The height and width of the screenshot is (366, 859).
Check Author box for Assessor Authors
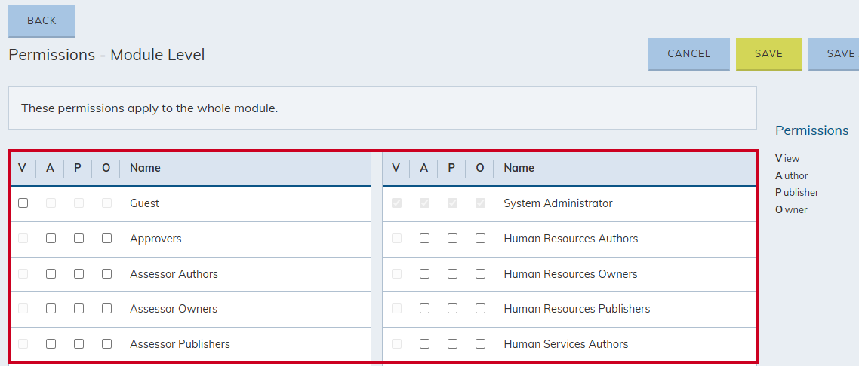point(51,273)
